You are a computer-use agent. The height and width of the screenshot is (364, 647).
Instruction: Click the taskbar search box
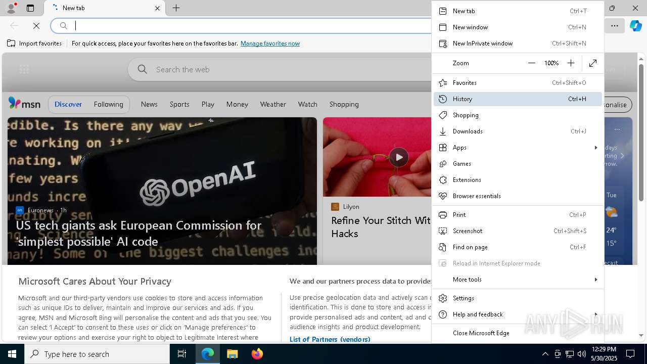[97, 354]
